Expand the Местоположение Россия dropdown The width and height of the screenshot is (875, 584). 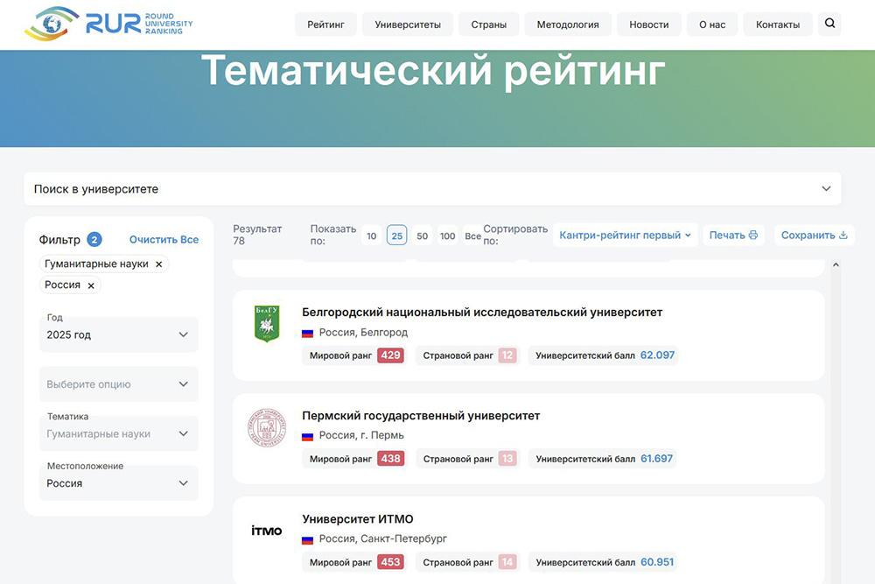pyautogui.click(x=119, y=483)
